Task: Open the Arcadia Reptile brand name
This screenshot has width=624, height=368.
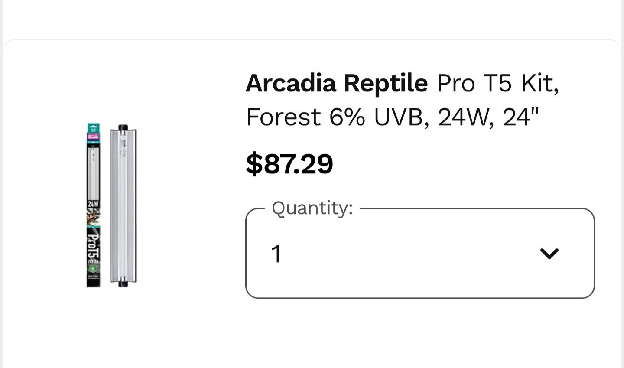Action: click(336, 83)
